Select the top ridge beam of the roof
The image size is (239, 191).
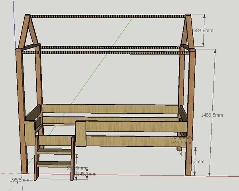coord(108,17)
